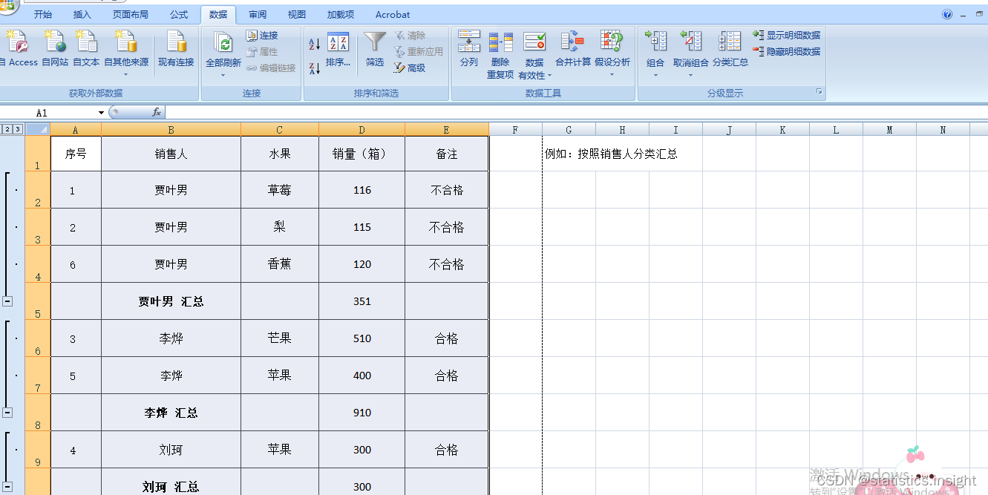Screen dimensions: 988x495
Task: Collapse the 贾叶男 汇总 group
Action: [x=7, y=301]
